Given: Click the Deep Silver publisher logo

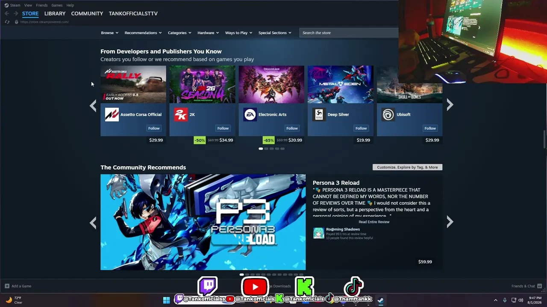Looking at the screenshot, I should pos(319,115).
